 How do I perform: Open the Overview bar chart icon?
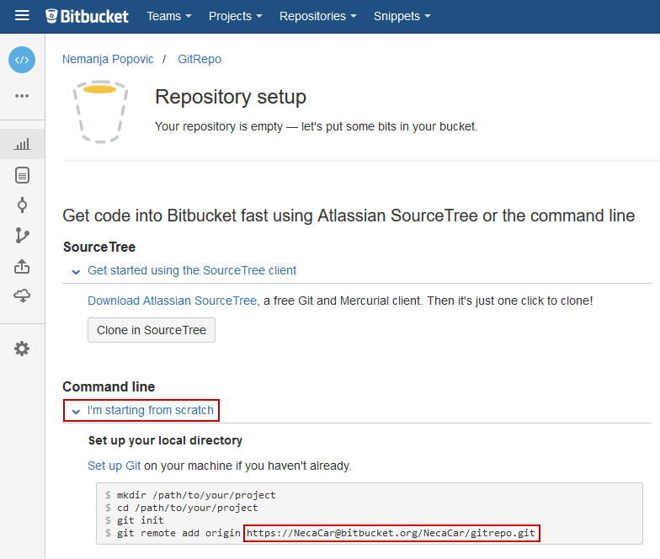(x=22, y=144)
